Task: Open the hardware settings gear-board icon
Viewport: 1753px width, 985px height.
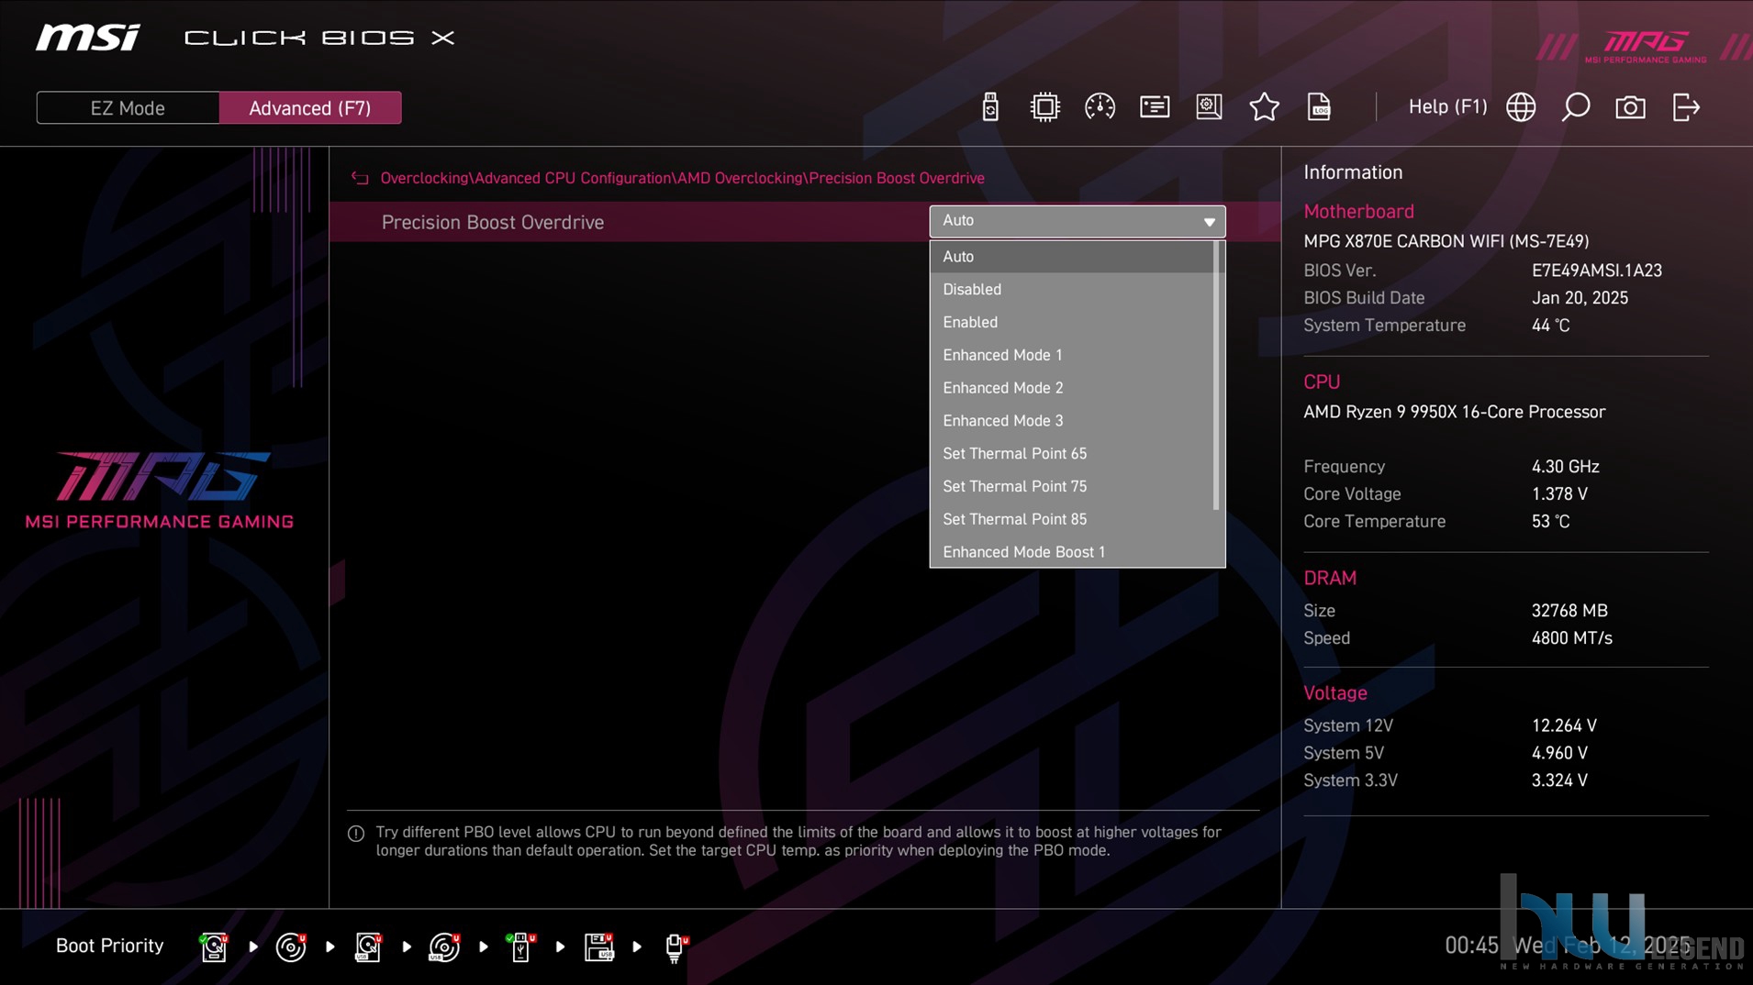Action: coord(1209,107)
